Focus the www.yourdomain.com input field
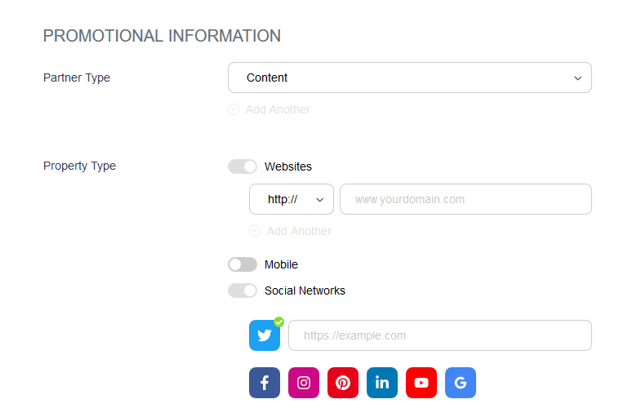The width and height of the screenshot is (628, 417). pos(465,199)
